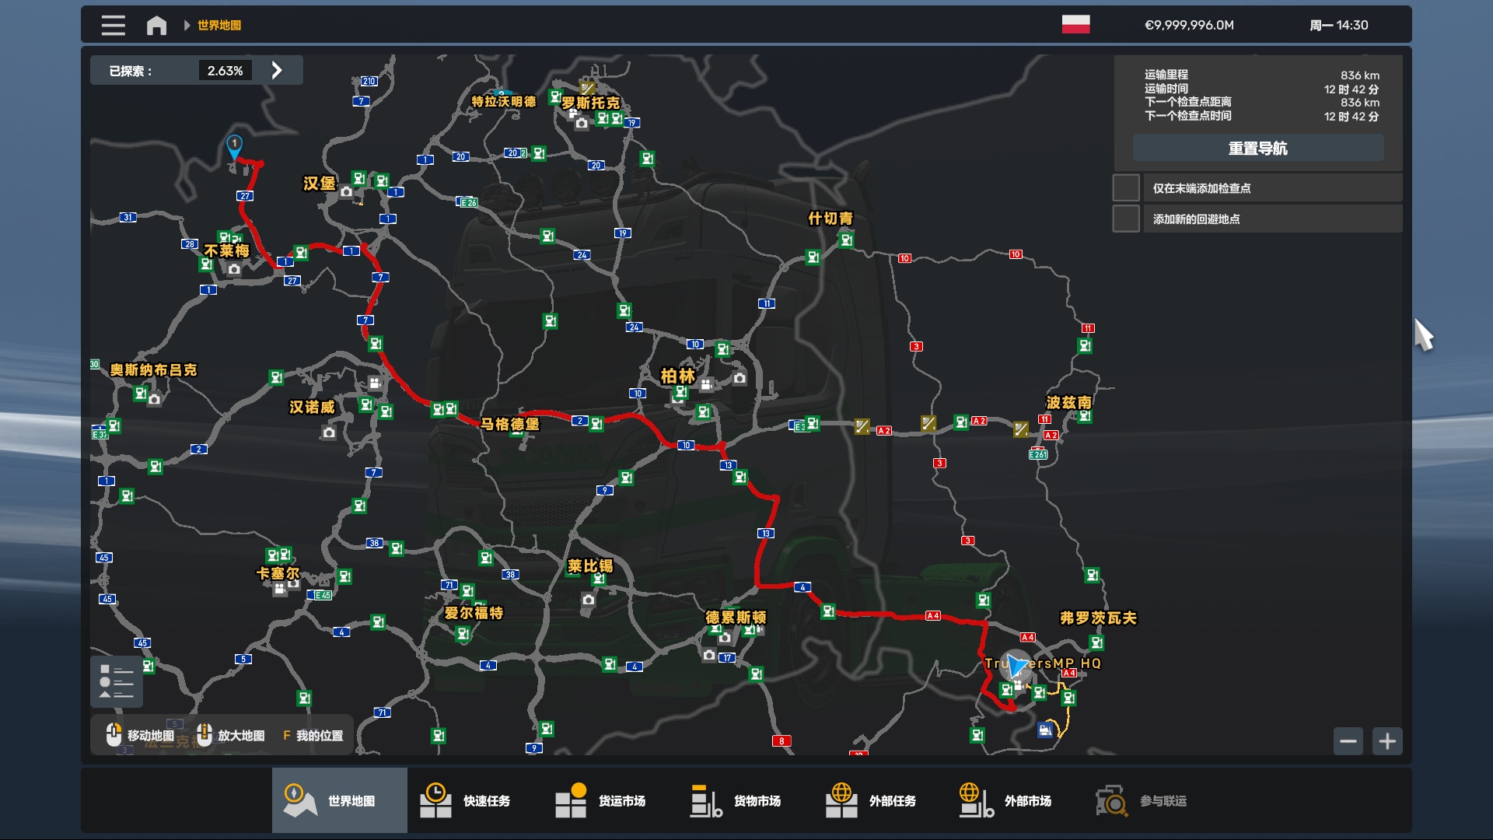Open the hamburger main menu
The height and width of the screenshot is (840, 1493).
click(113, 26)
